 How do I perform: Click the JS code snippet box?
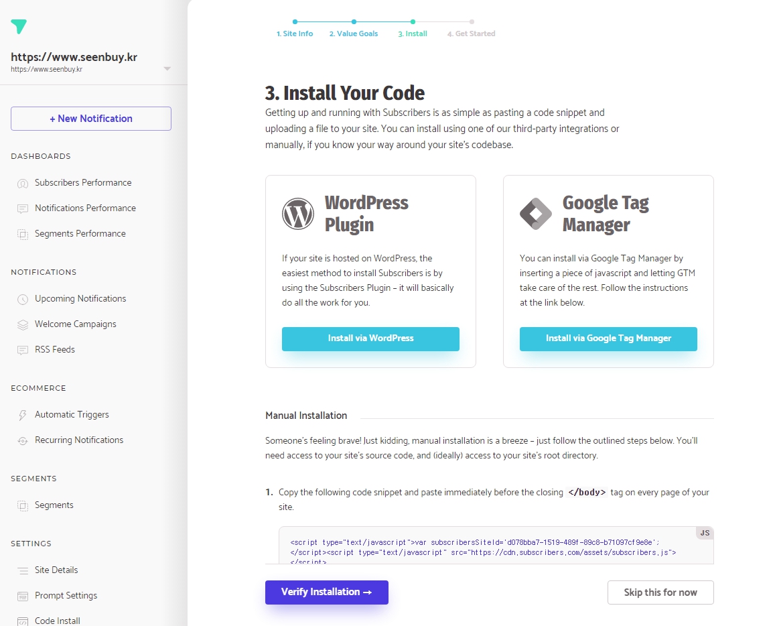point(496,546)
